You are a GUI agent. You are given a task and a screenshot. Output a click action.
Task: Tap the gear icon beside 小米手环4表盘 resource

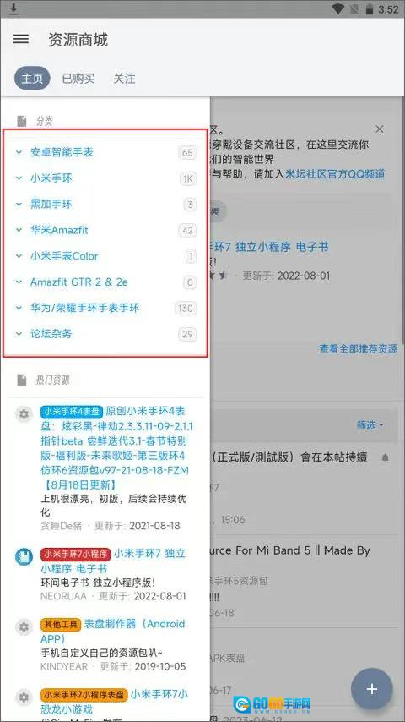pos(24,414)
